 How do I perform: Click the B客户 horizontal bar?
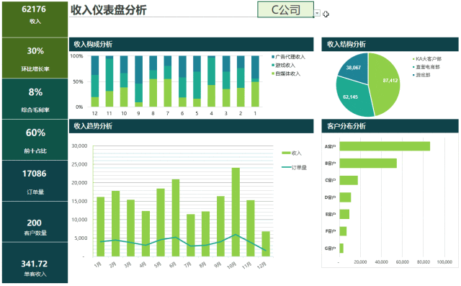coord(368,164)
